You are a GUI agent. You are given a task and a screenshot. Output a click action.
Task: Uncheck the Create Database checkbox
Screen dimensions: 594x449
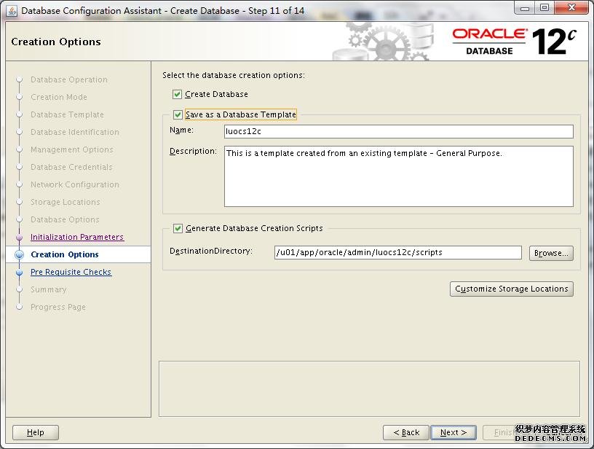pos(178,95)
